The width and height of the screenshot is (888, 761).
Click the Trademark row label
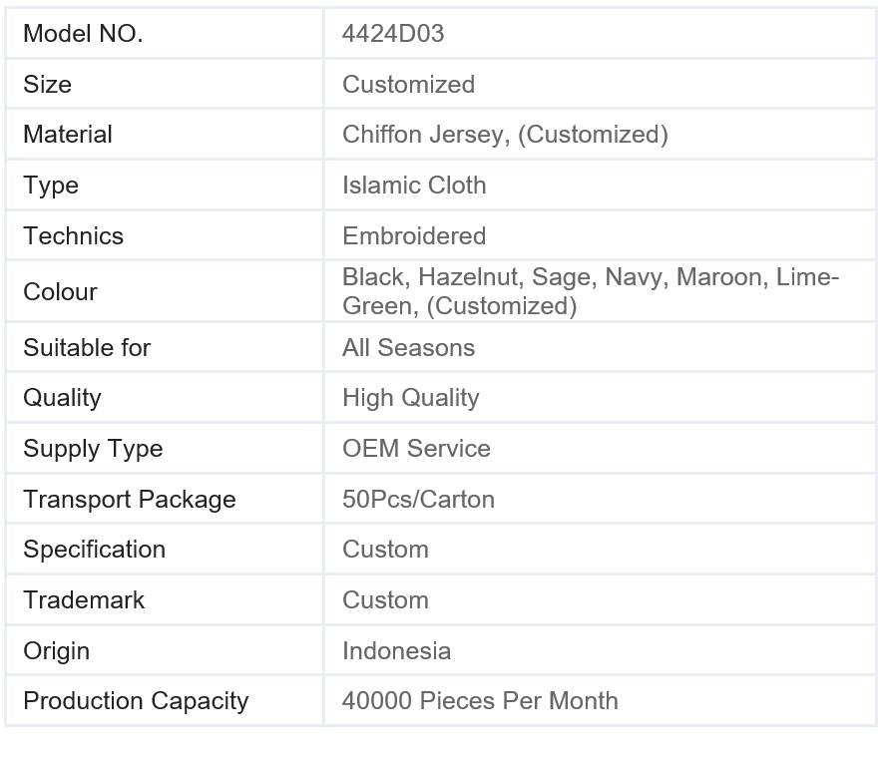(x=84, y=600)
